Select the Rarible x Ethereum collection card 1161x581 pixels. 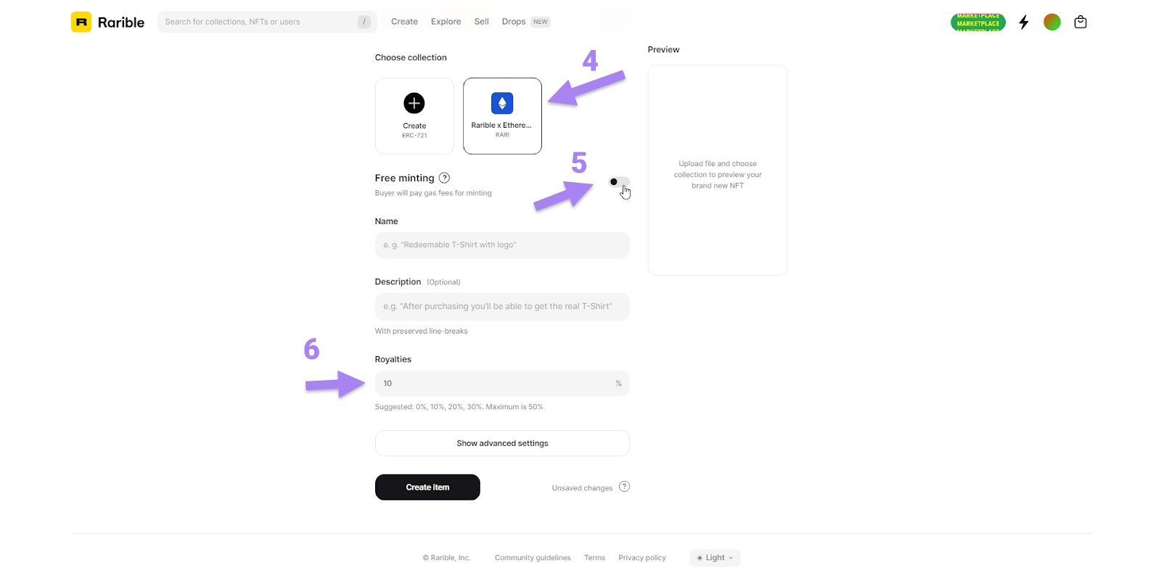(x=502, y=116)
